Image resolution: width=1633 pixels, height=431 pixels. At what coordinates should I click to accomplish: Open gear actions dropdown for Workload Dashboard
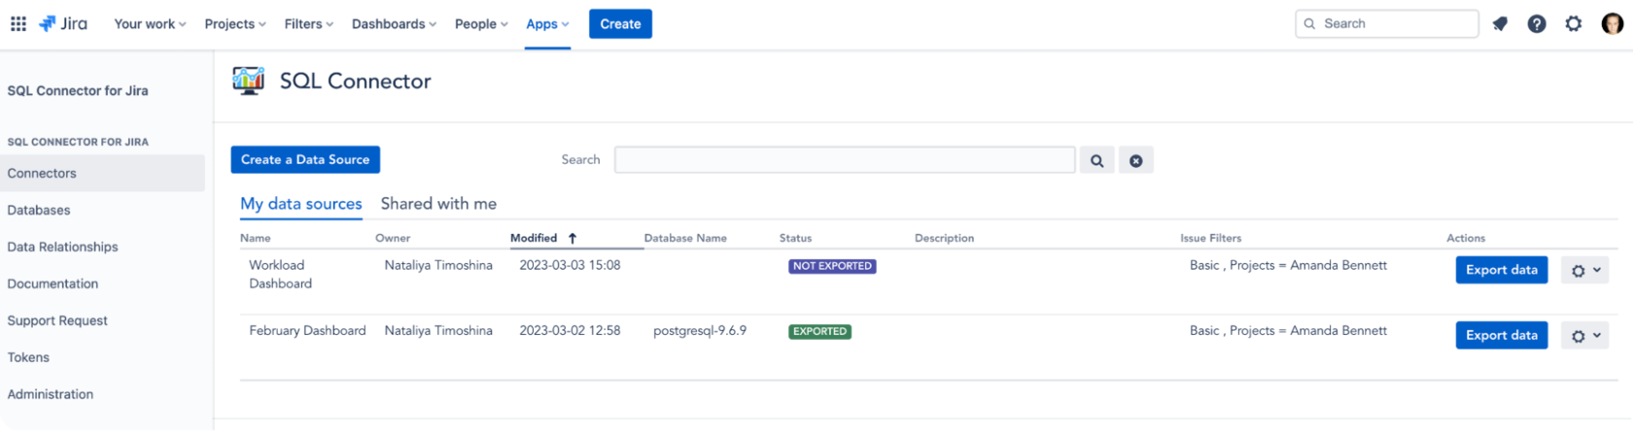pyautogui.click(x=1584, y=271)
